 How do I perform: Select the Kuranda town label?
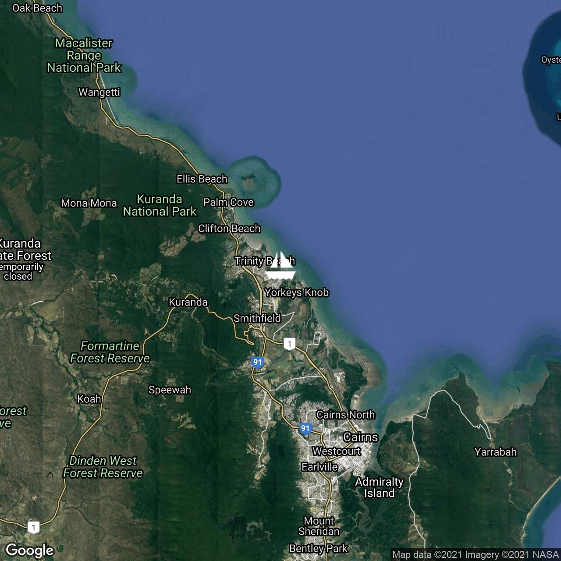click(x=188, y=302)
